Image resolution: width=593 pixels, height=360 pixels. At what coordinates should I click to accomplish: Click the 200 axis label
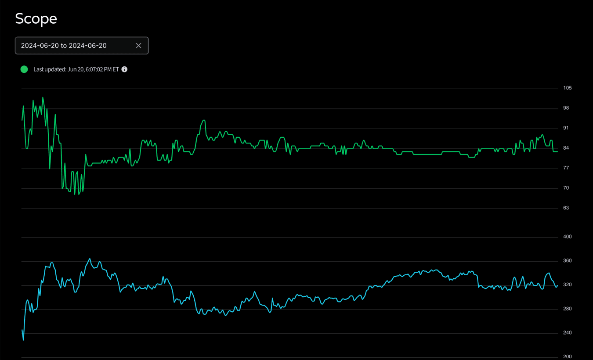[x=568, y=356]
